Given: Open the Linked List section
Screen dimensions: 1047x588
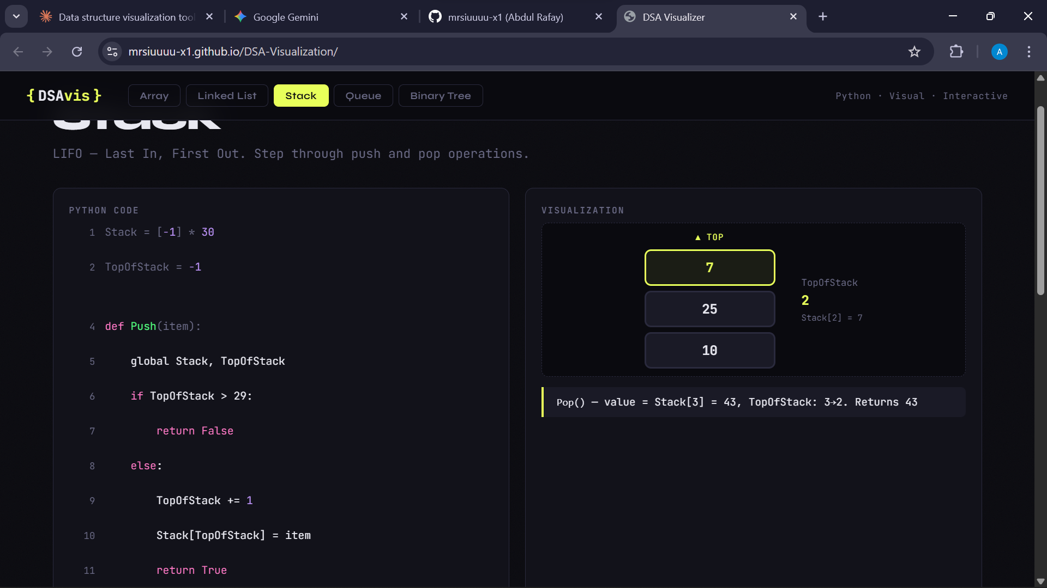Looking at the screenshot, I should (x=227, y=96).
